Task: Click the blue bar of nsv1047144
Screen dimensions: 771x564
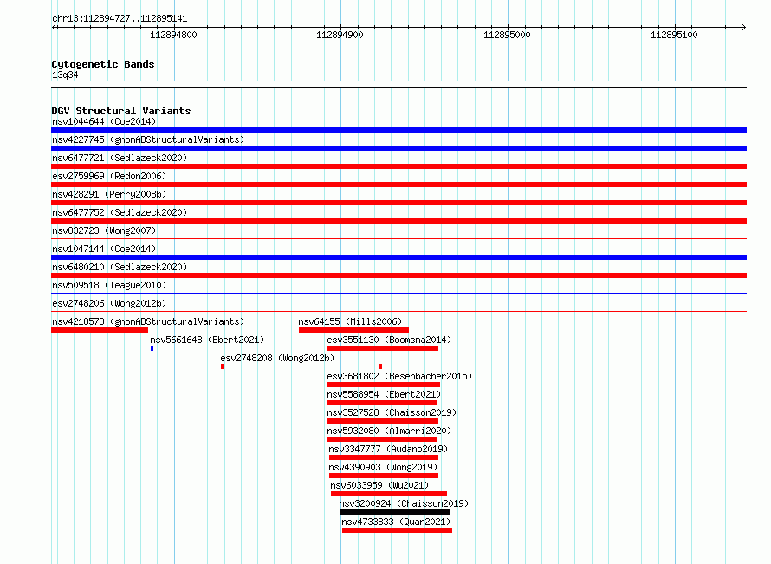Action: (x=398, y=257)
